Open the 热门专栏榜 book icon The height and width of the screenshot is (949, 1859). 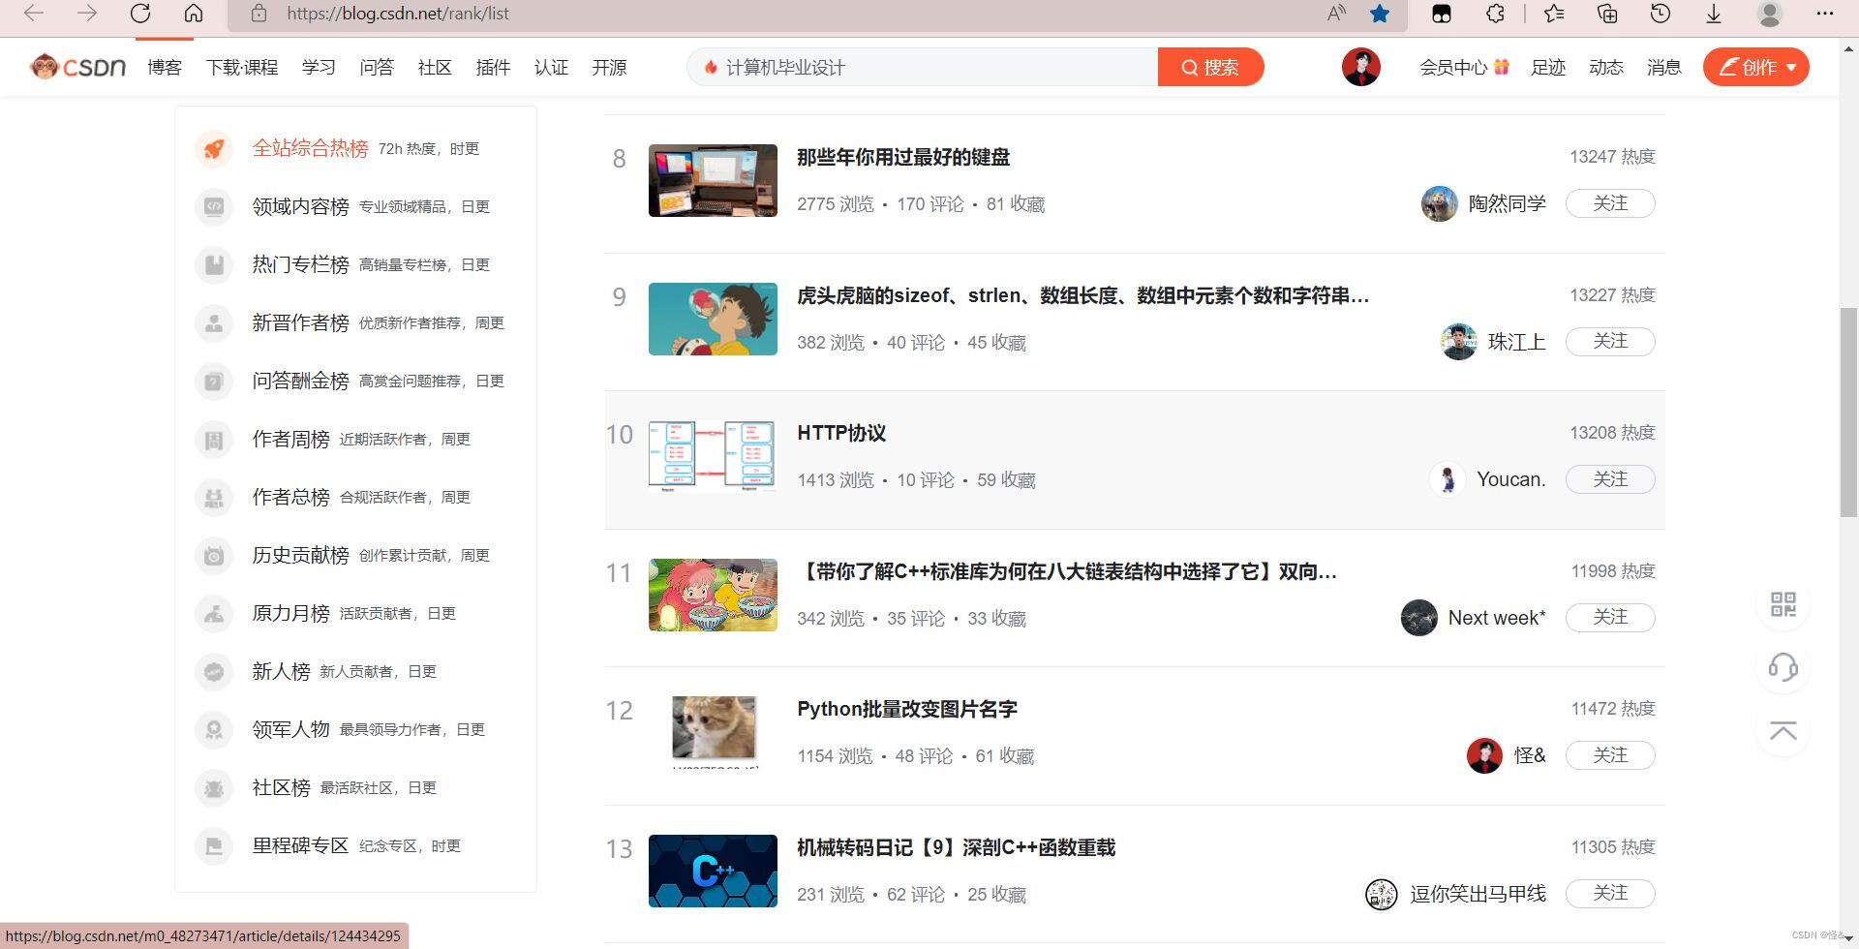coord(214,264)
